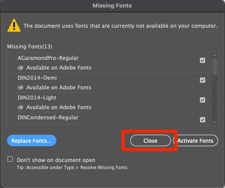Click the yellow warning triangle icon
This screenshot has width=225, height=188.
tap(14, 26)
